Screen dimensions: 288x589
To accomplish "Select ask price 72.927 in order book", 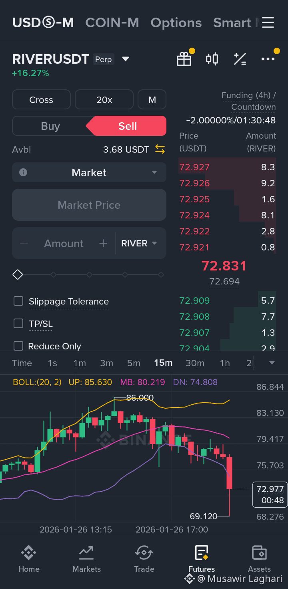I will 194,167.
